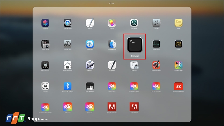Image resolution: width=224 pixels, height=126 pixels.
Task: Open the Terminal app icon
Action: pyautogui.click(x=135, y=45)
